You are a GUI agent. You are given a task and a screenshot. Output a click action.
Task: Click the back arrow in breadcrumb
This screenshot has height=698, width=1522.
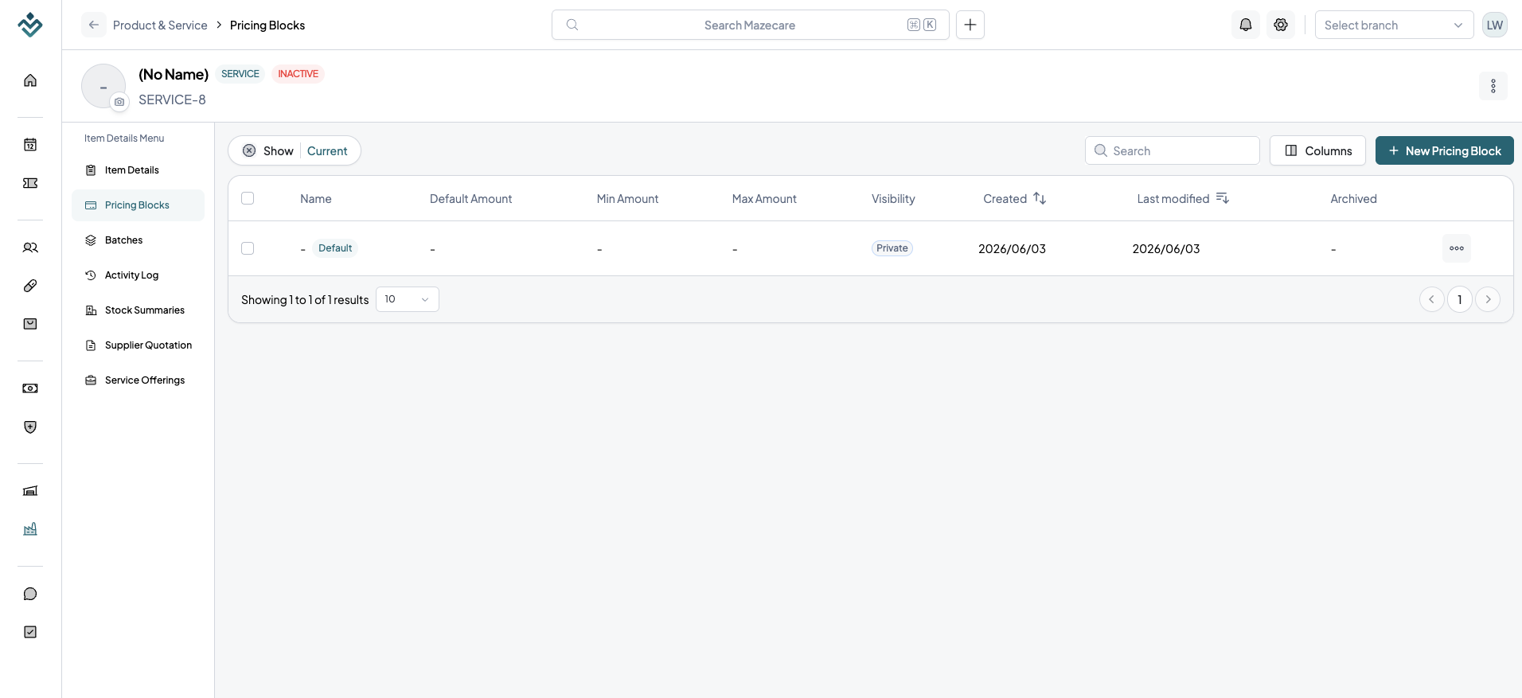coord(94,25)
